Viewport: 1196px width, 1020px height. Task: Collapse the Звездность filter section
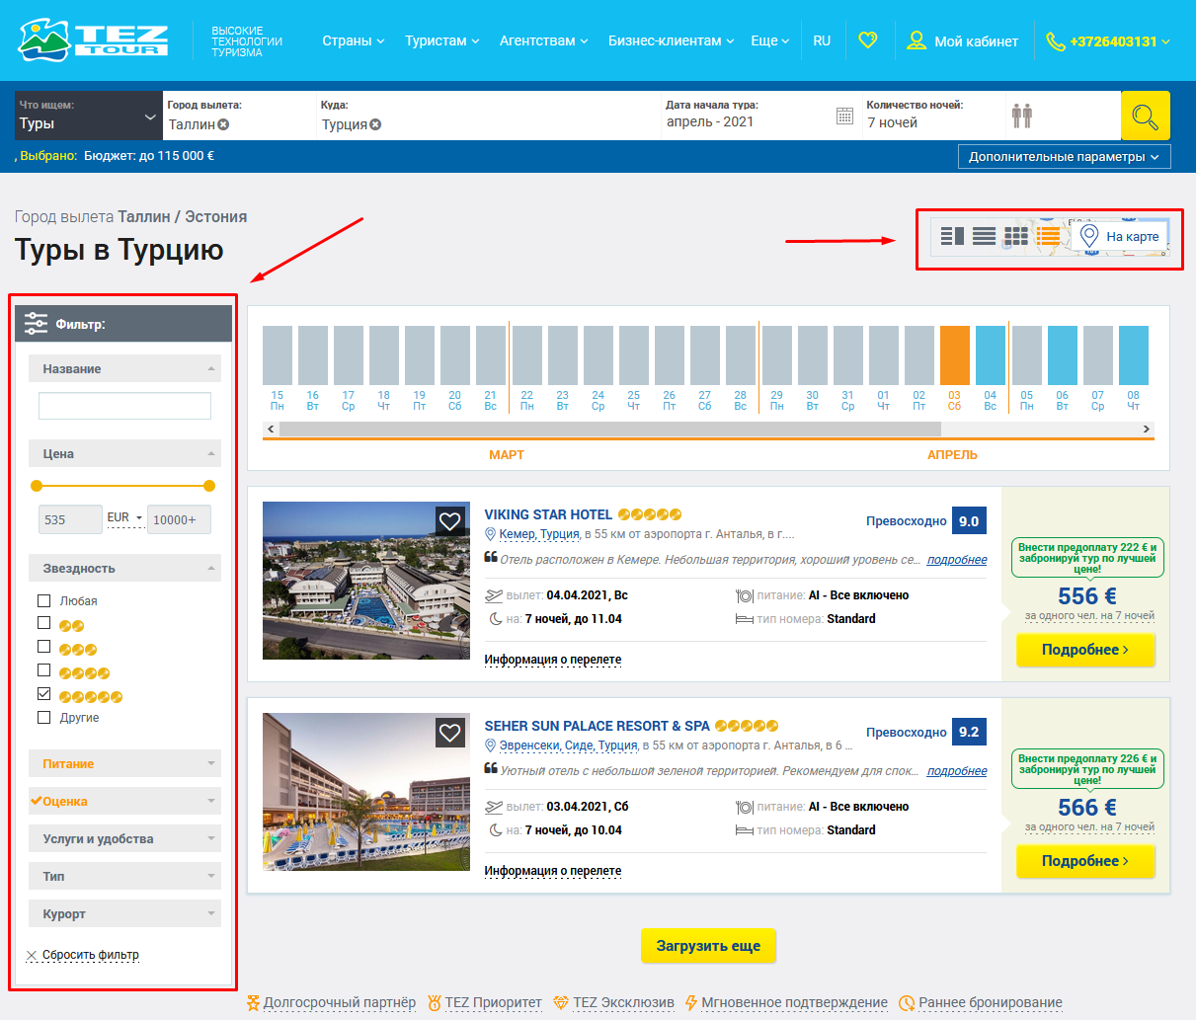pyautogui.click(x=124, y=568)
